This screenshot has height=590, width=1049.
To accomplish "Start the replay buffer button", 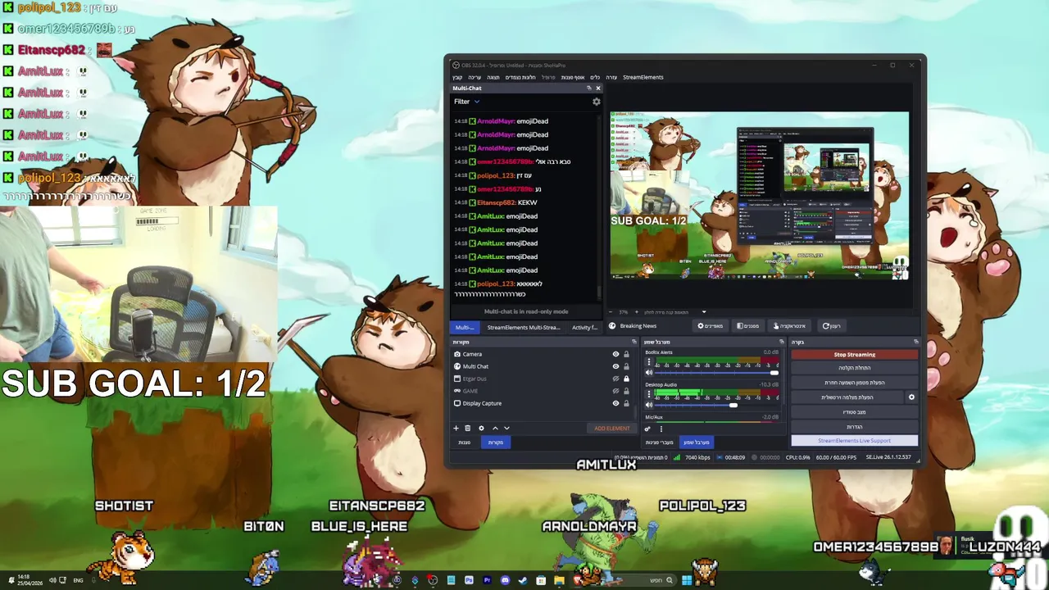I will 854,383.
